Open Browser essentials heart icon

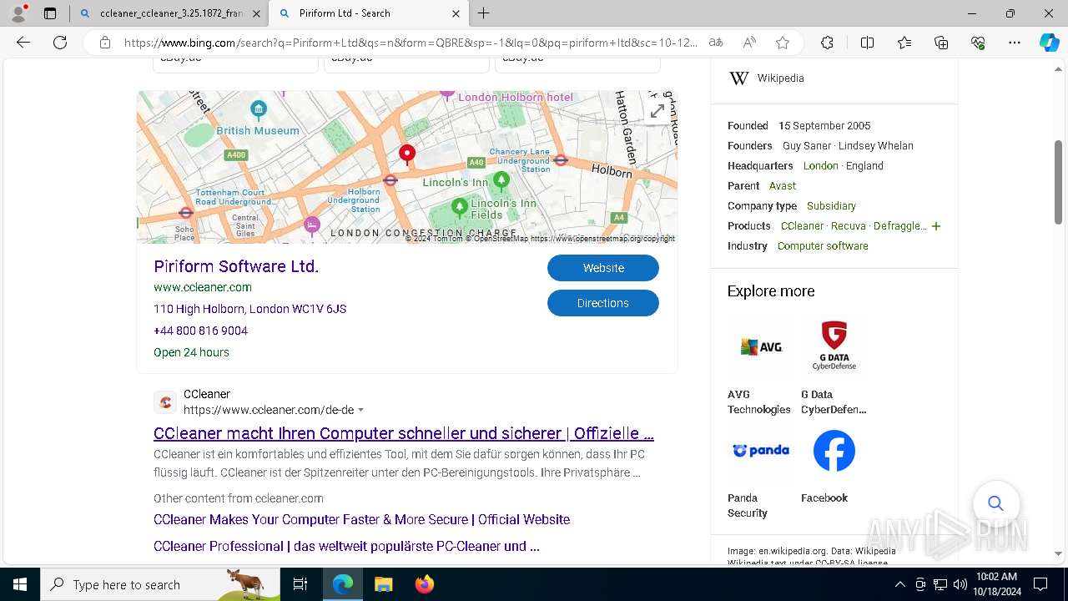pyautogui.click(x=978, y=43)
